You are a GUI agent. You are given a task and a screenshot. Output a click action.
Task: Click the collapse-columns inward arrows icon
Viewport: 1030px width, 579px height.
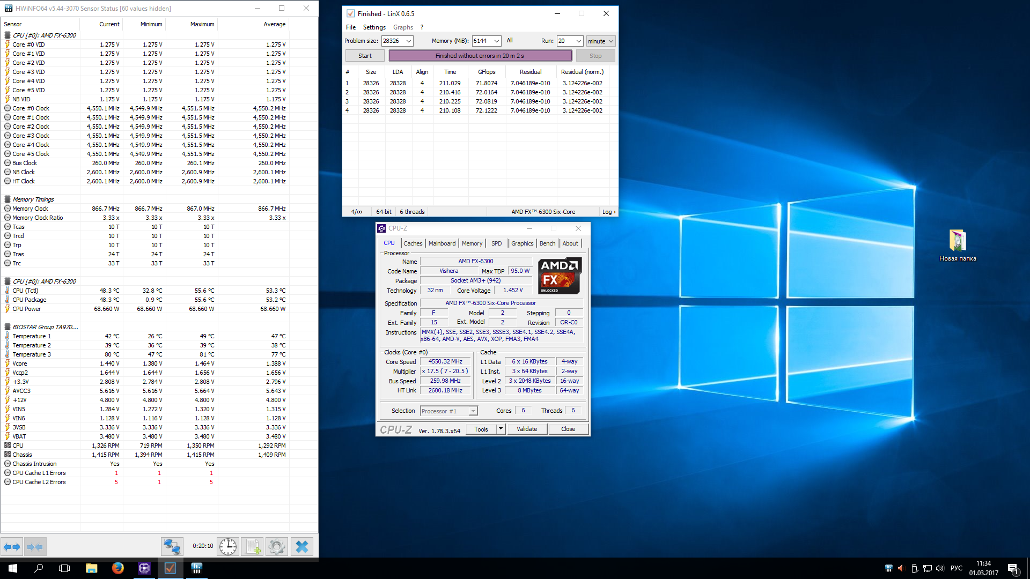coord(35,547)
